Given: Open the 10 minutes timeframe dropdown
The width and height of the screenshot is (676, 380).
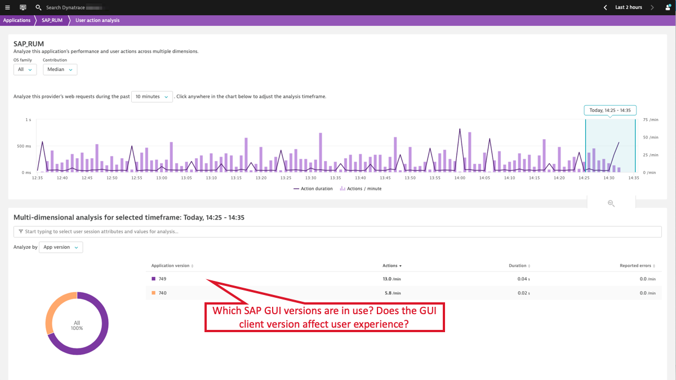Looking at the screenshot, I should [152, 96].
